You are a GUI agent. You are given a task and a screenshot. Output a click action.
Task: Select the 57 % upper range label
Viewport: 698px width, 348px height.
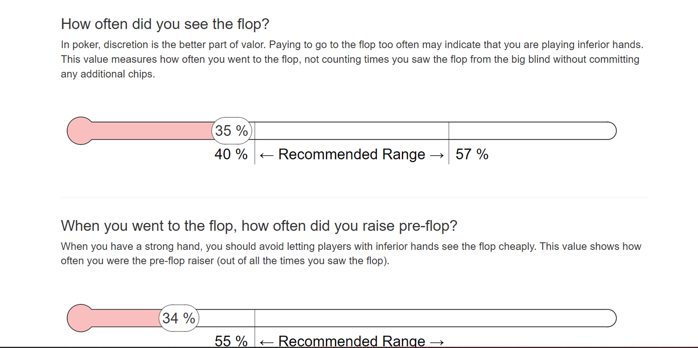pos(472,154)
